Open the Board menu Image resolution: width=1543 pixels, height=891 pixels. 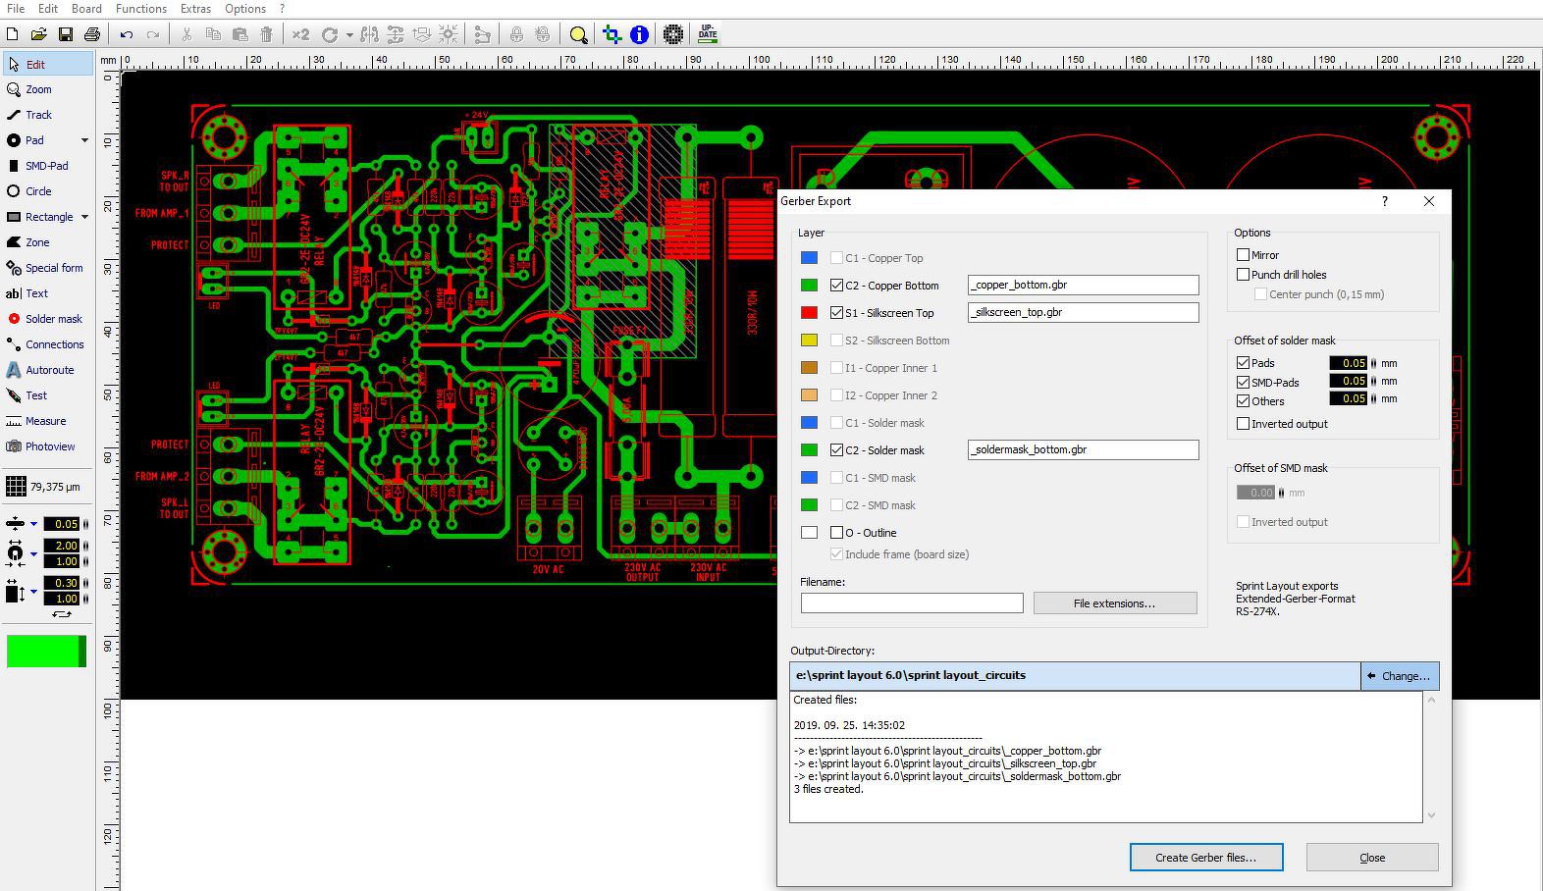pos(86,9)
